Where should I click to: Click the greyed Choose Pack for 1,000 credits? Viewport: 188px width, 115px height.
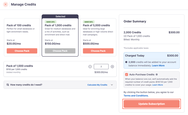(60, 51)
